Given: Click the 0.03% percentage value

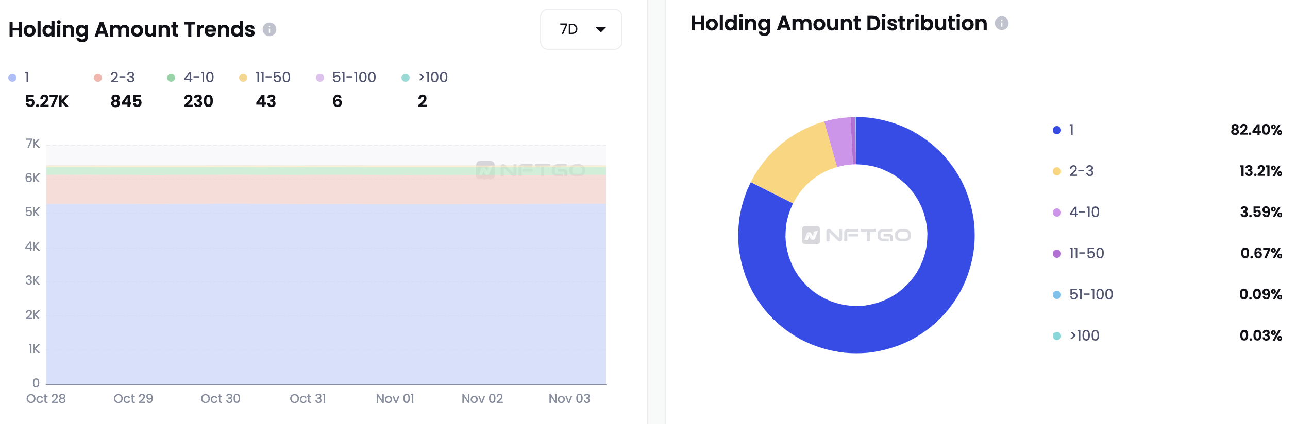Looking at the screenshot, I should (x=1261, y=335).
